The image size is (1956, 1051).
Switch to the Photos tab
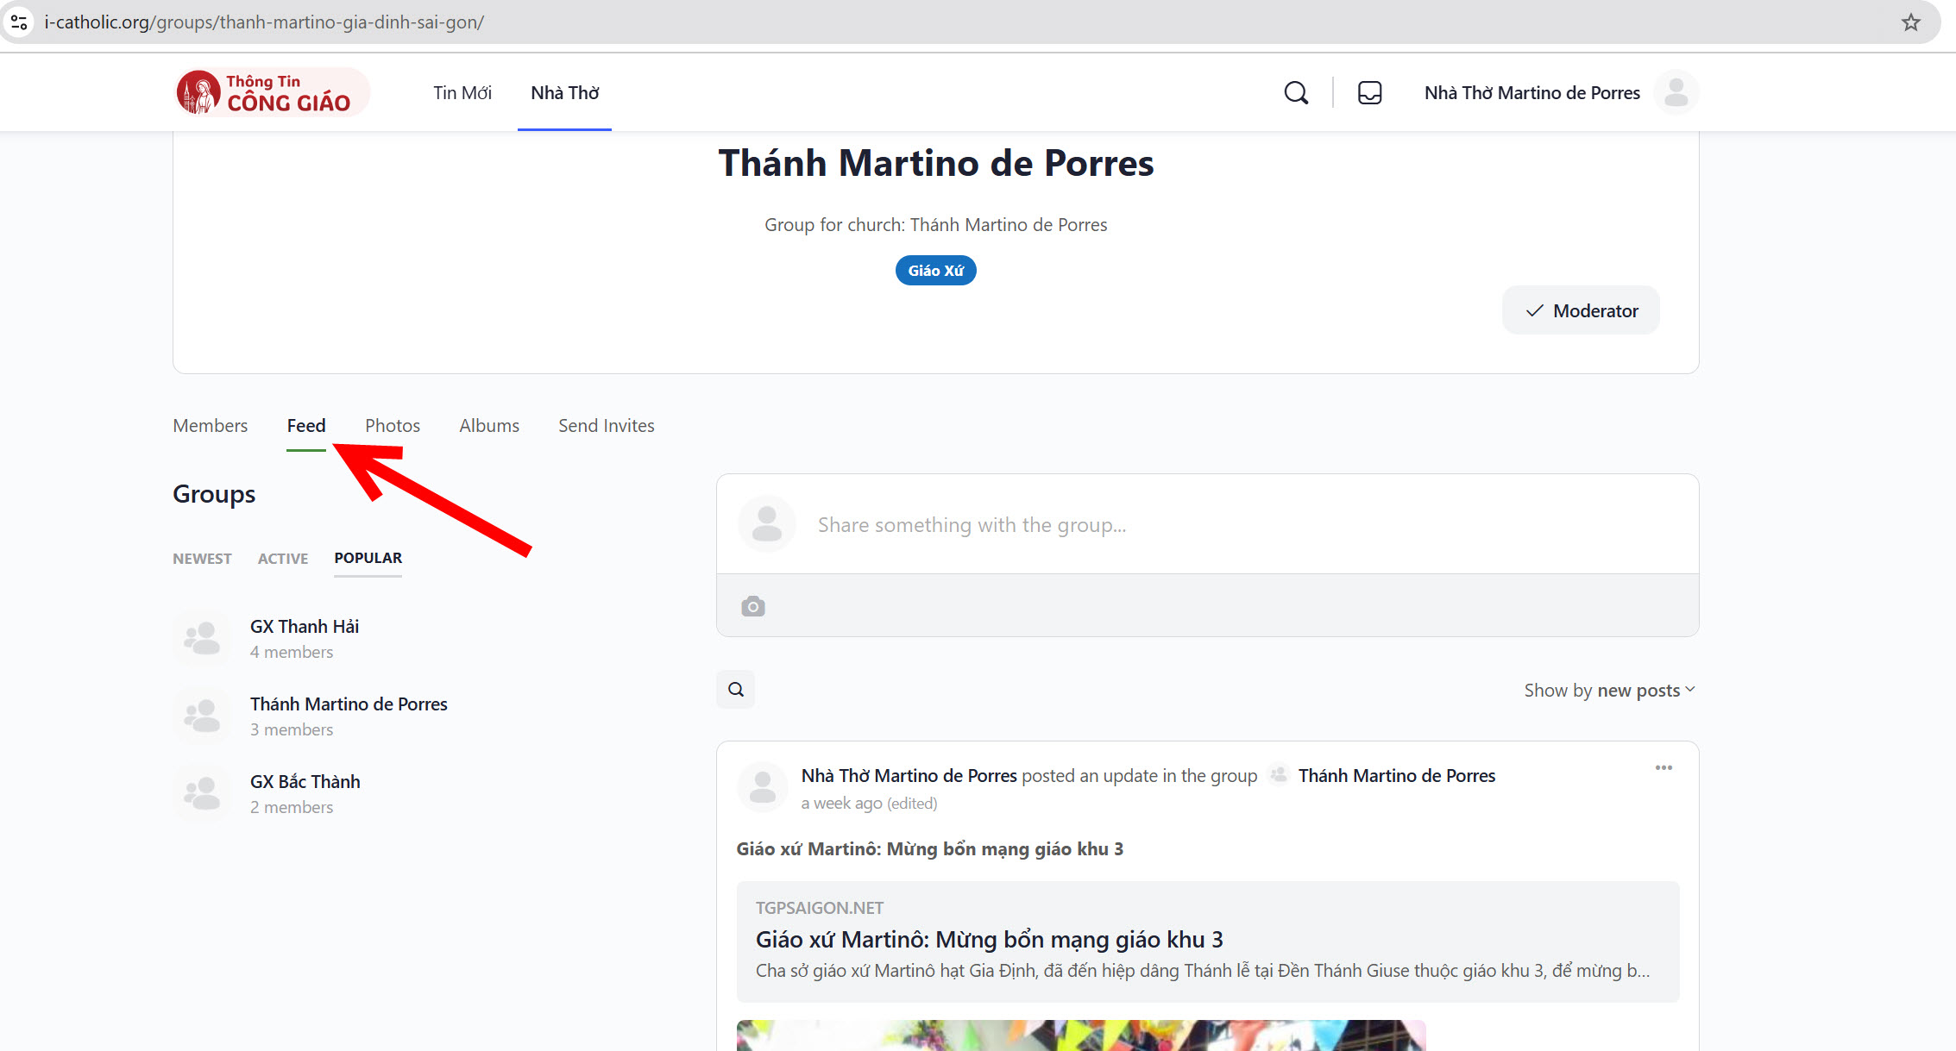point(393,425)
